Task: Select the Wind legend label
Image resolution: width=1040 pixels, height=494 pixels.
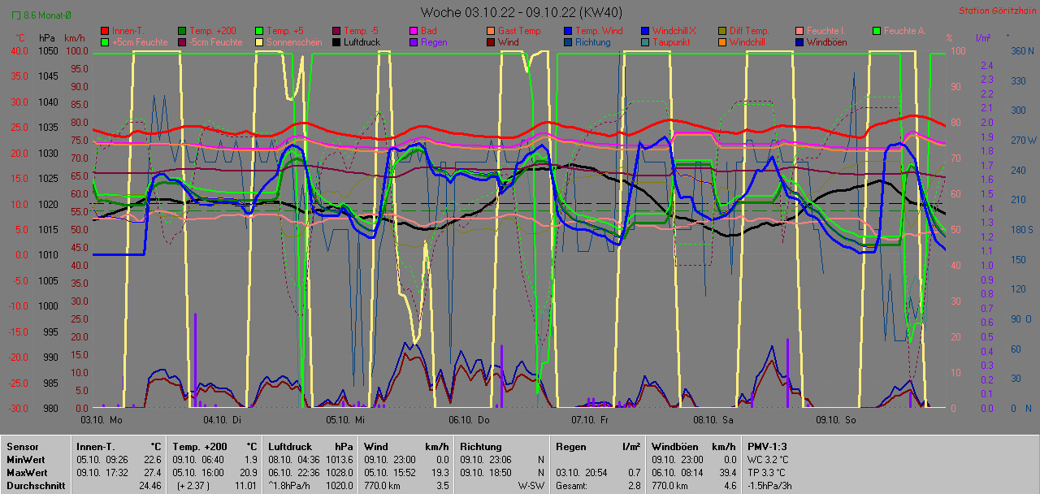Action: (509, 42)
